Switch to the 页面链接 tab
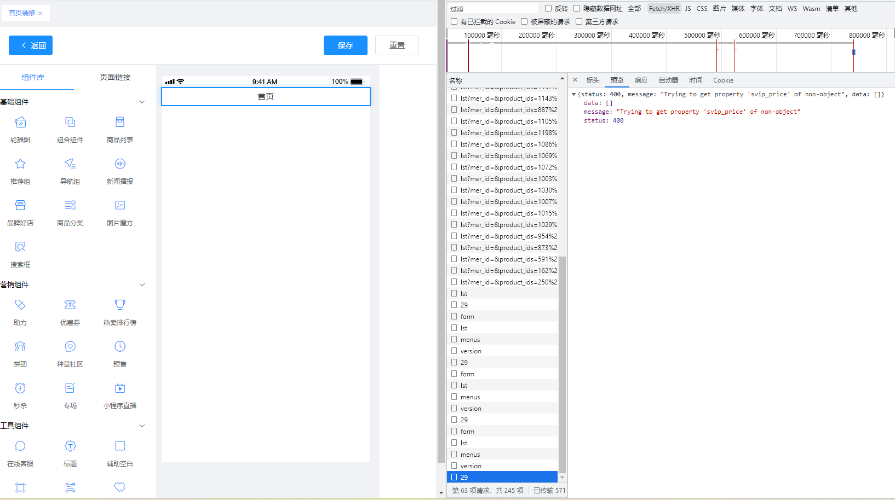 (115, 77)
